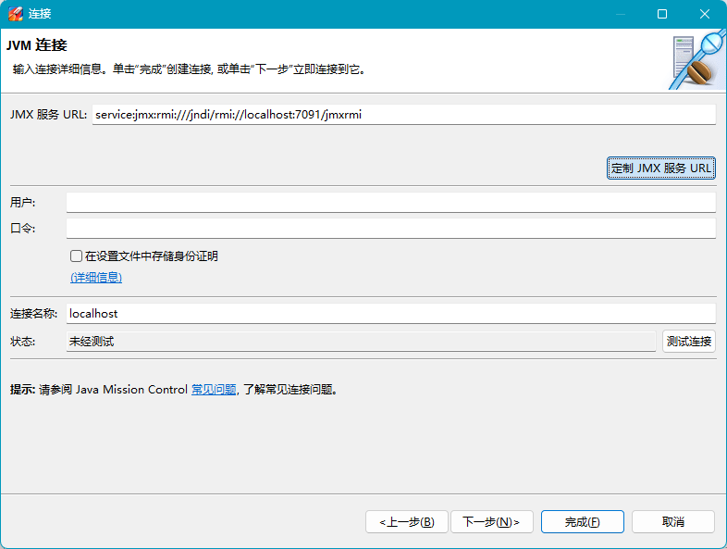The image size is (727, 549).
Task: Close the 连接 dialog window
Action: [x=707, y=14]
